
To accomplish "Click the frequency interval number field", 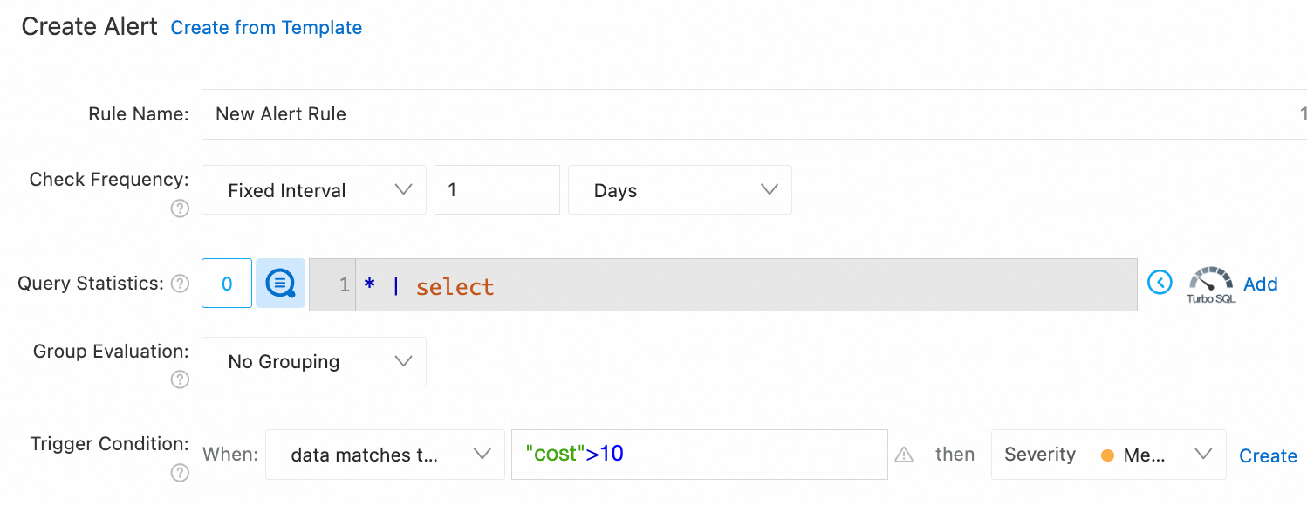I will coord(496,190).
